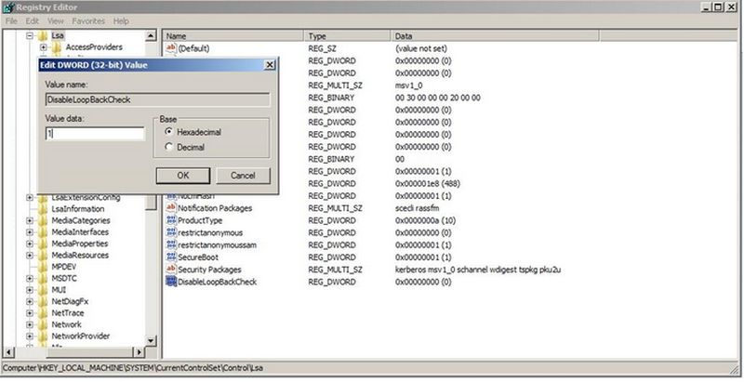Click the MPDEV folder icon
Viewport: 744px width, 382px height.
43,267
